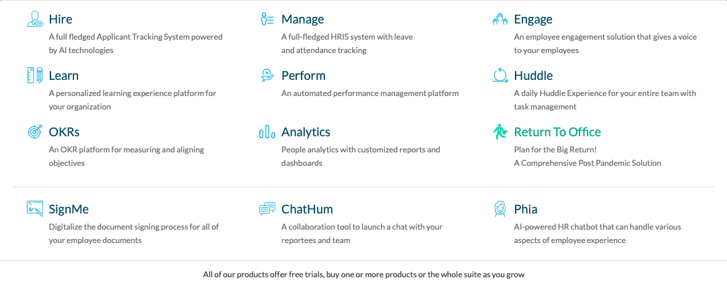The height and width of the screenshot is (286, 727).
Task: Click the Phia chatbot avatar icon
Action: coord(499,209)
